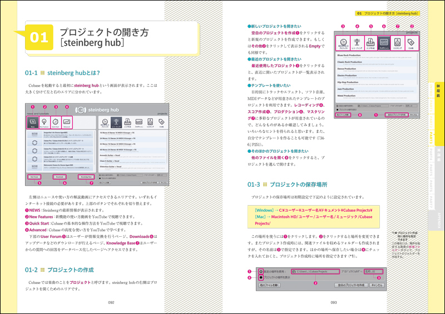Select Production keyboard icon in left-page hub
This screenshot has width=445, height=314.
click(x=139, y=122)
